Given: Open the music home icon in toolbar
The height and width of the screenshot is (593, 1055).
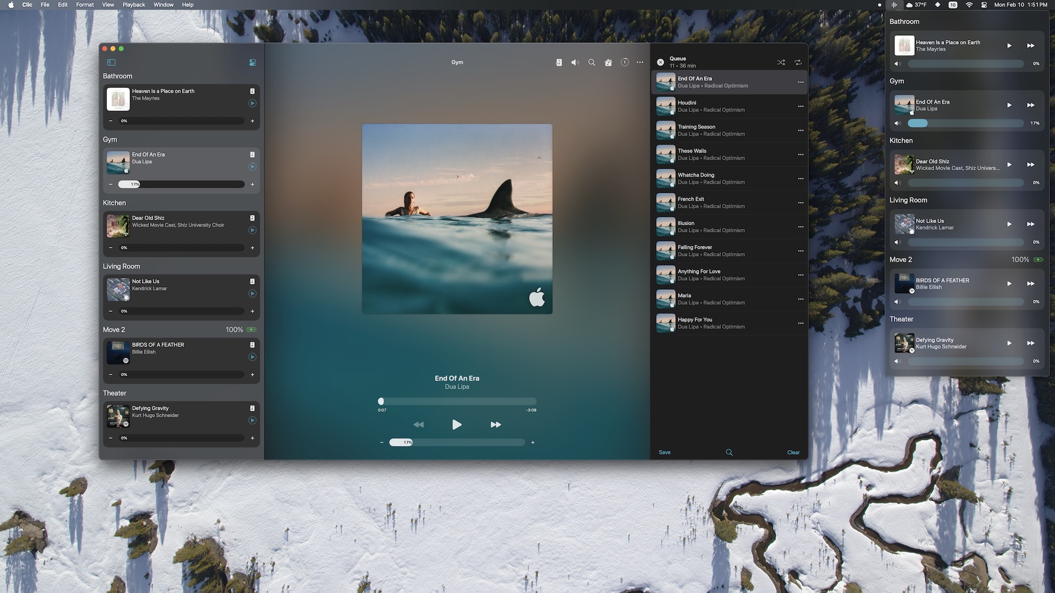Looking at the screenshot, I should coord(608,63).
